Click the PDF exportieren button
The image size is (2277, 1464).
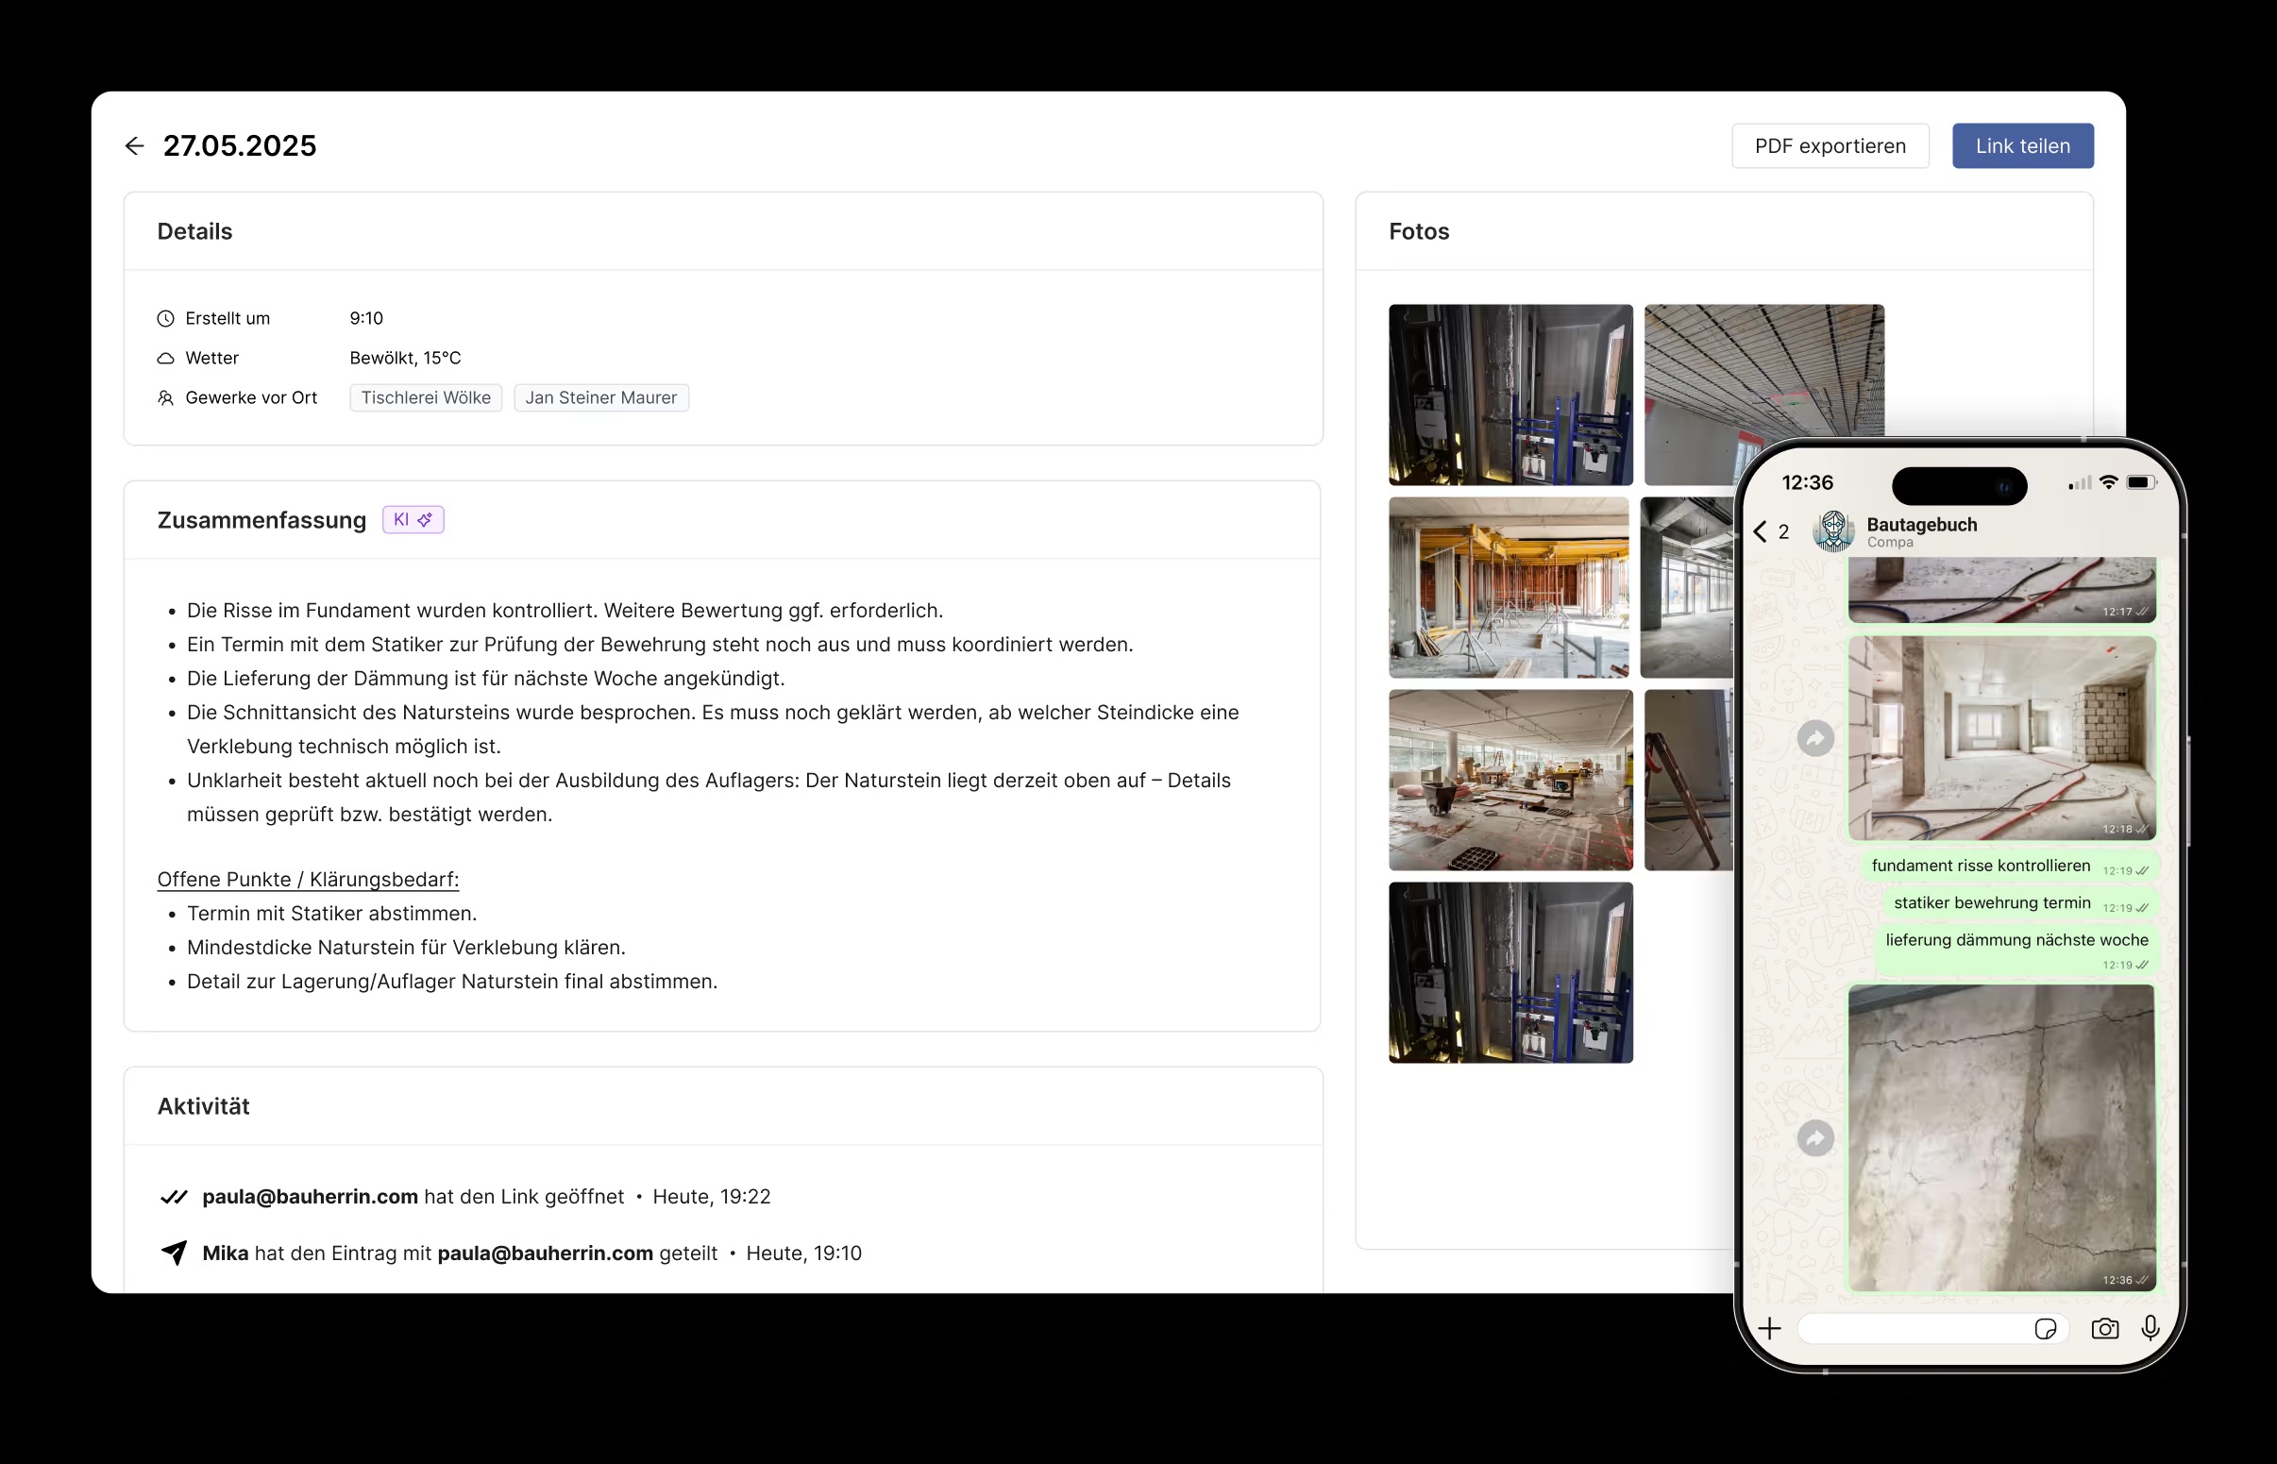point(1830,145)
